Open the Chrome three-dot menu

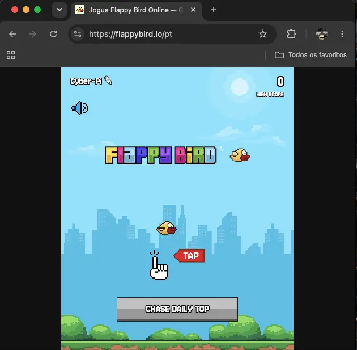342,34
